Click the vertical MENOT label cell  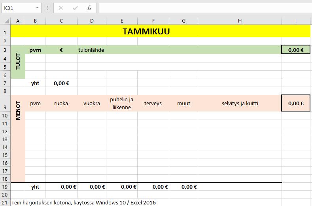coord(18,138)
